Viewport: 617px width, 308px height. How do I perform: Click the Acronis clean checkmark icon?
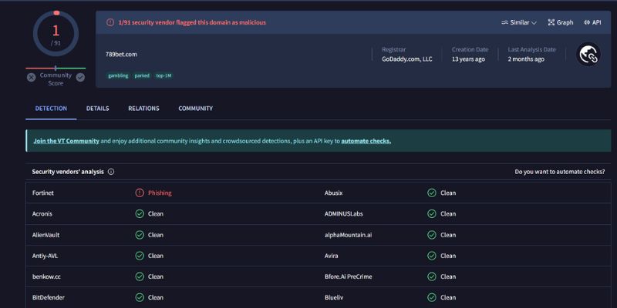pyautogui.click(x=140, y=214)
